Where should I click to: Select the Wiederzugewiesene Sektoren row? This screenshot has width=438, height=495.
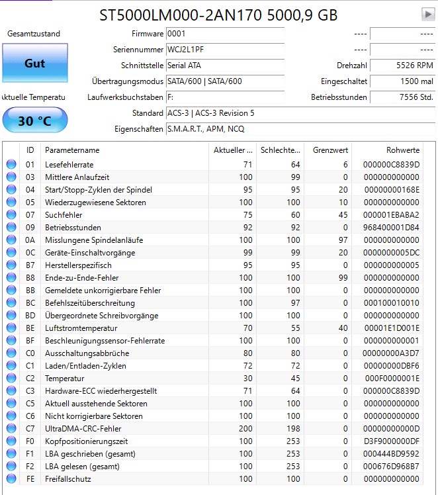(x=213, y=202)
